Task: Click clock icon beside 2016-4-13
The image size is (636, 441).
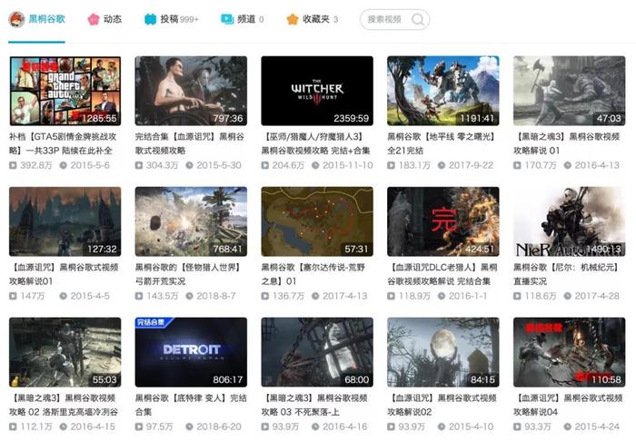Action: coord(568,165)
